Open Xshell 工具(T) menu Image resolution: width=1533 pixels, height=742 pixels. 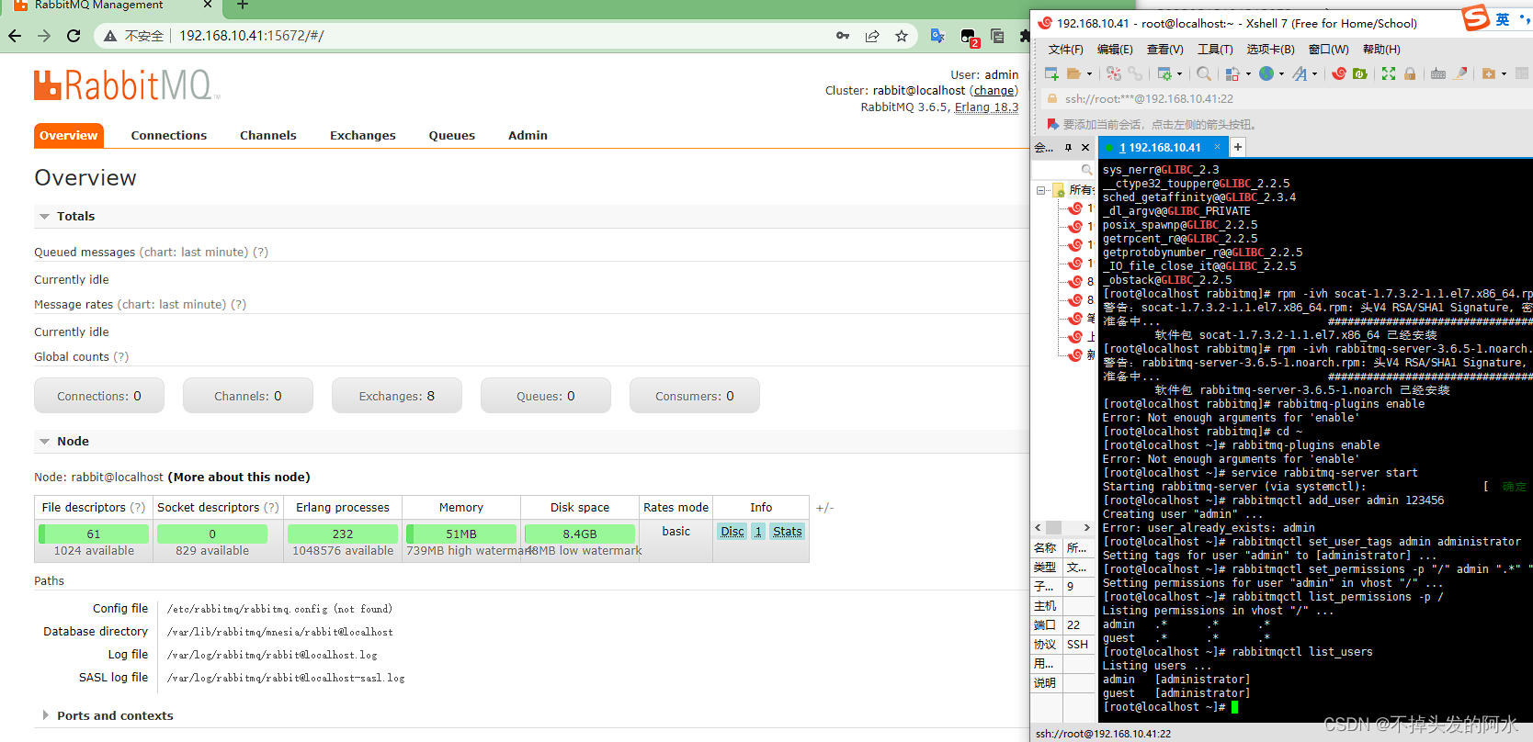[x=1215, y=50]
